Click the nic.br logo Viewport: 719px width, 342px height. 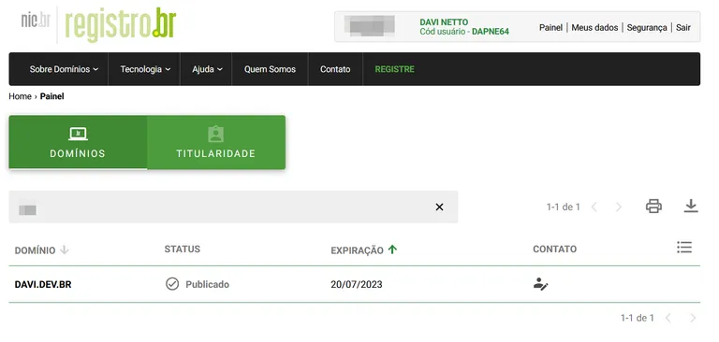pos(36,21)
